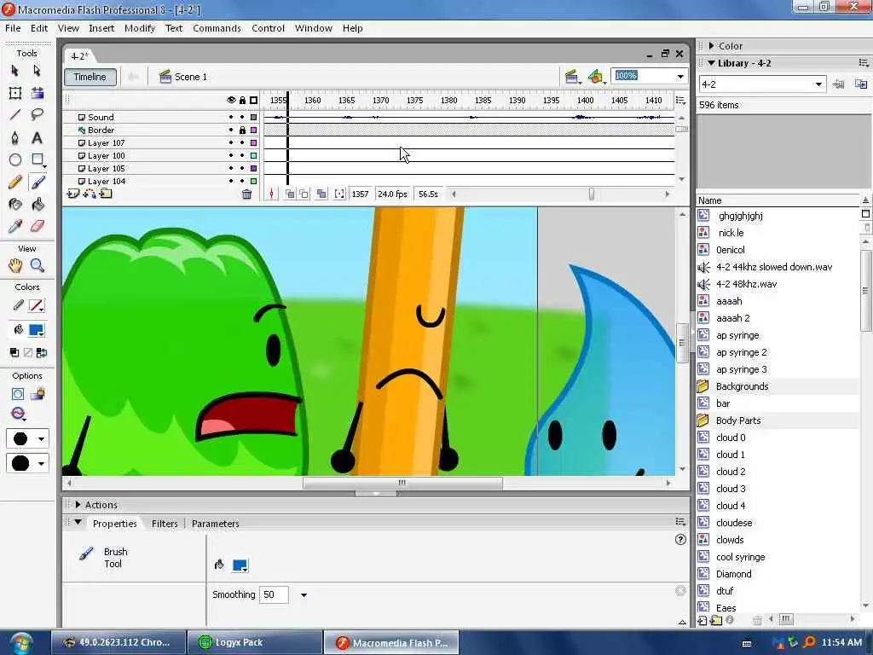Select the Eraser tool
Viewport: 873px width, 655px height.
[38, 227]
